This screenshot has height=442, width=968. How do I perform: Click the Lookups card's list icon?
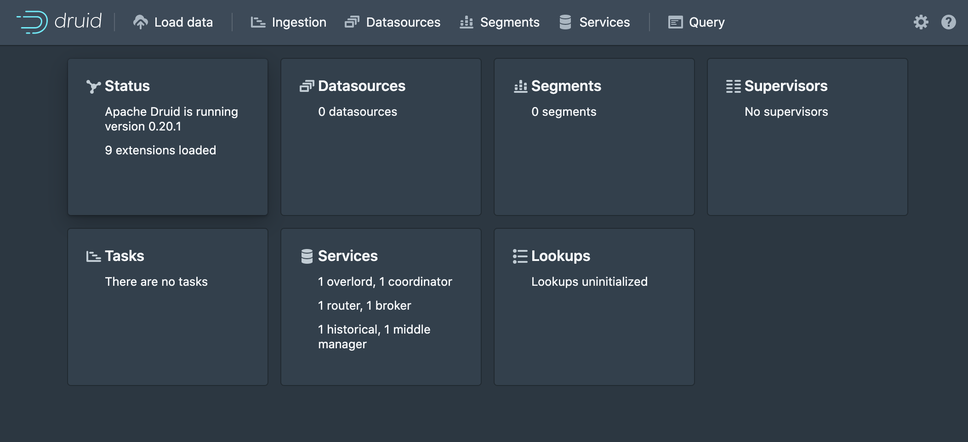click(520, 256)
